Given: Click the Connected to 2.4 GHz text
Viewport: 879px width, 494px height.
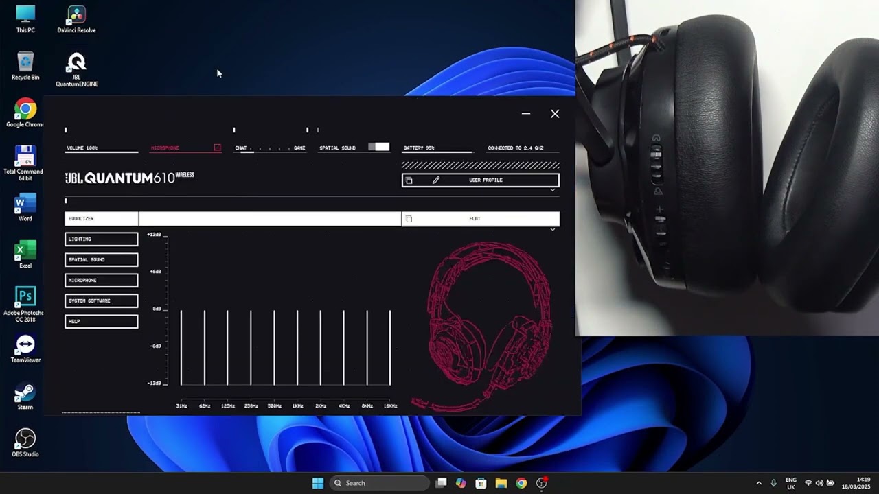Looking at the screenshot, I should 516,148.
